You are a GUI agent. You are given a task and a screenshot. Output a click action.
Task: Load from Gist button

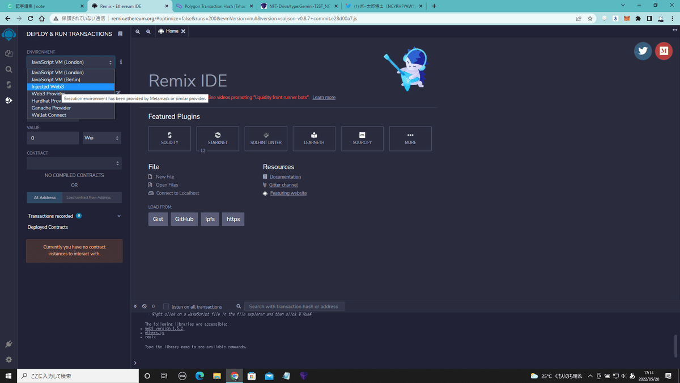coord(158,219)
